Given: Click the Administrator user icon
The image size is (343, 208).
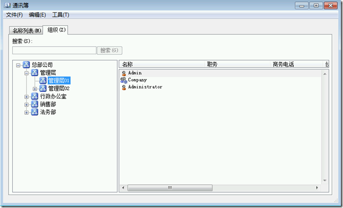Looking at the screenshot, I should tap(123, 87).
